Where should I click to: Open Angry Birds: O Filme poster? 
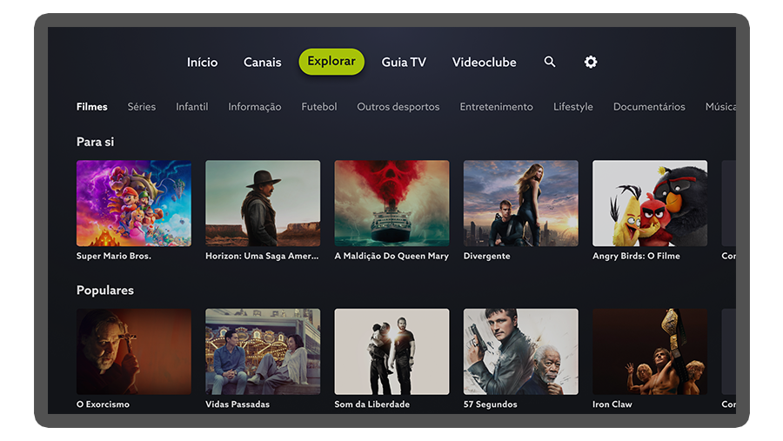[x=650, y=204]
